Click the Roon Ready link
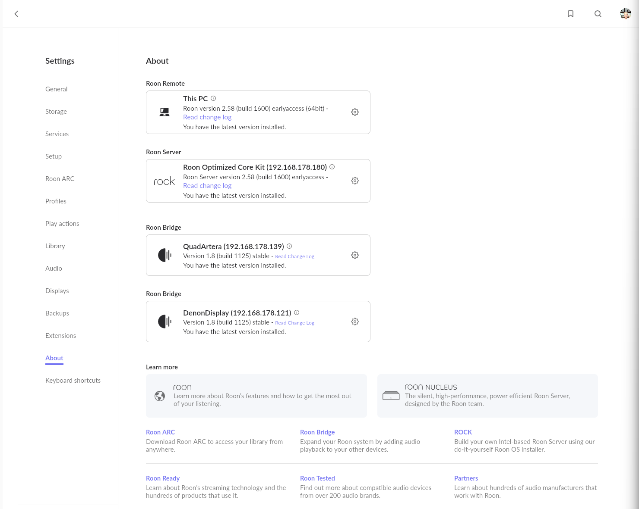Screen dimensions: 639x509 click(x=163, y=478)
